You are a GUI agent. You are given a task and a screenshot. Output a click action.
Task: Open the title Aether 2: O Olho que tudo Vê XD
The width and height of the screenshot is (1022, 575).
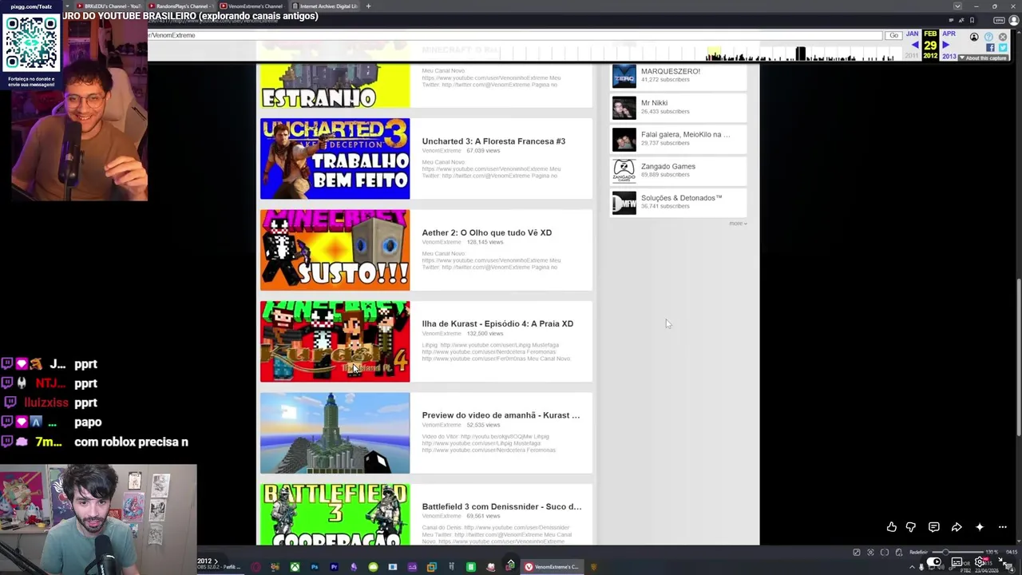[487, 232]
